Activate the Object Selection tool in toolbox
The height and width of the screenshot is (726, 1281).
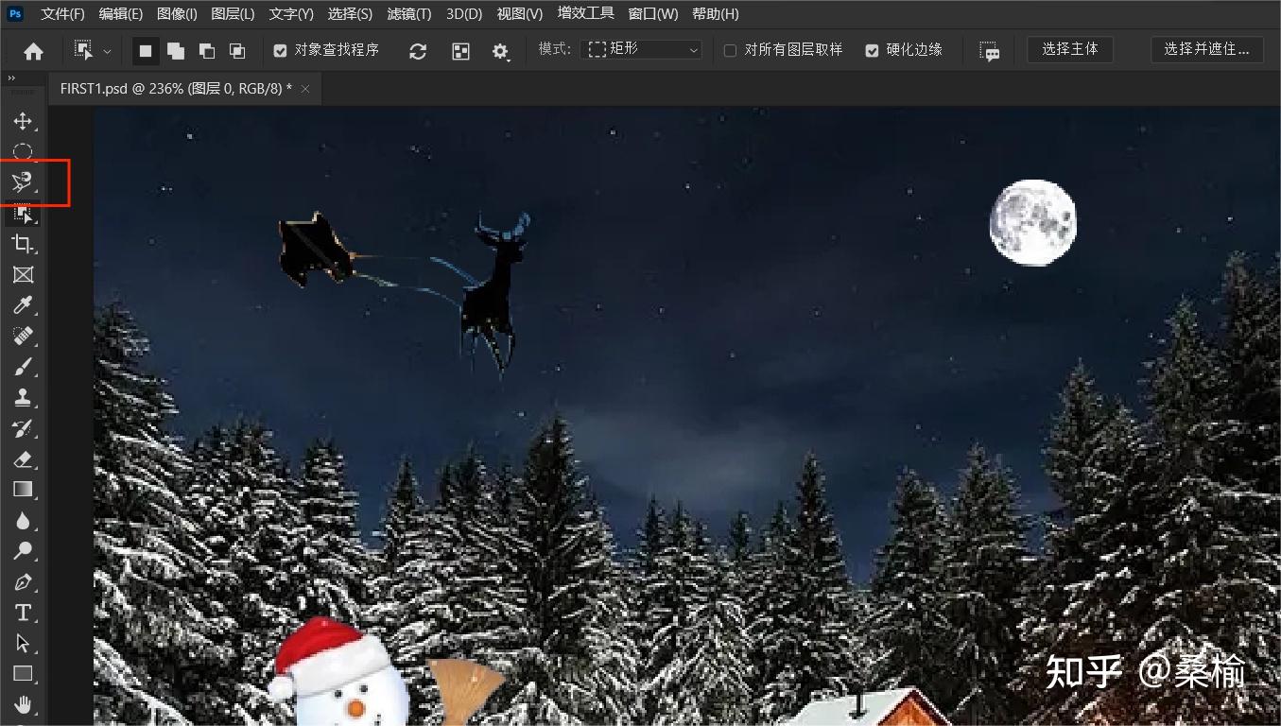coord(23,215)
